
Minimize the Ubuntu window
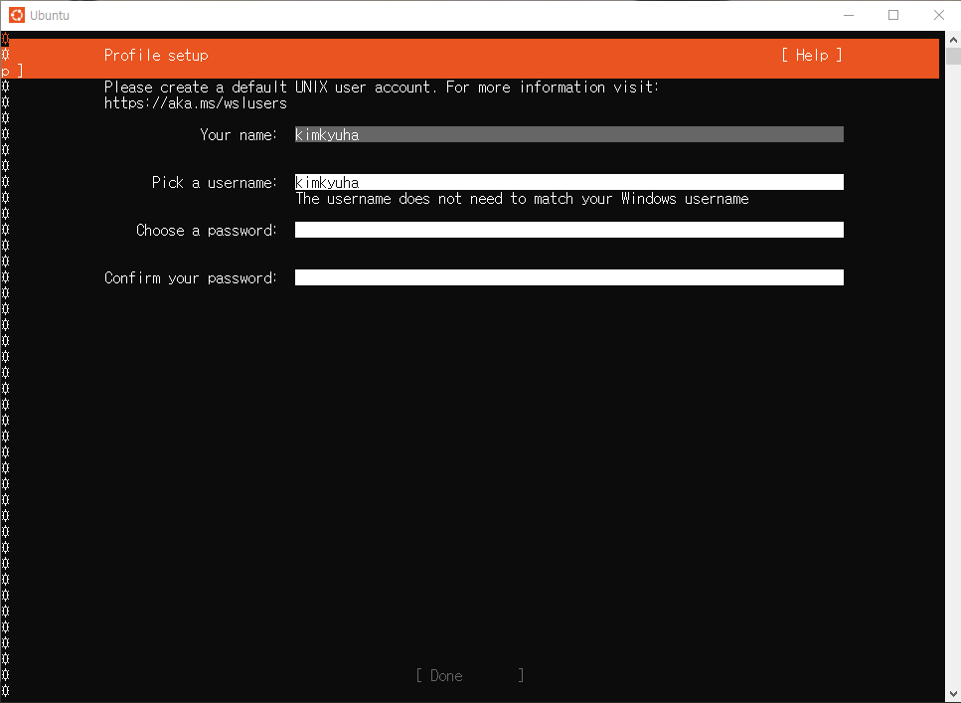pyautogui.click(x=849, y=15)
